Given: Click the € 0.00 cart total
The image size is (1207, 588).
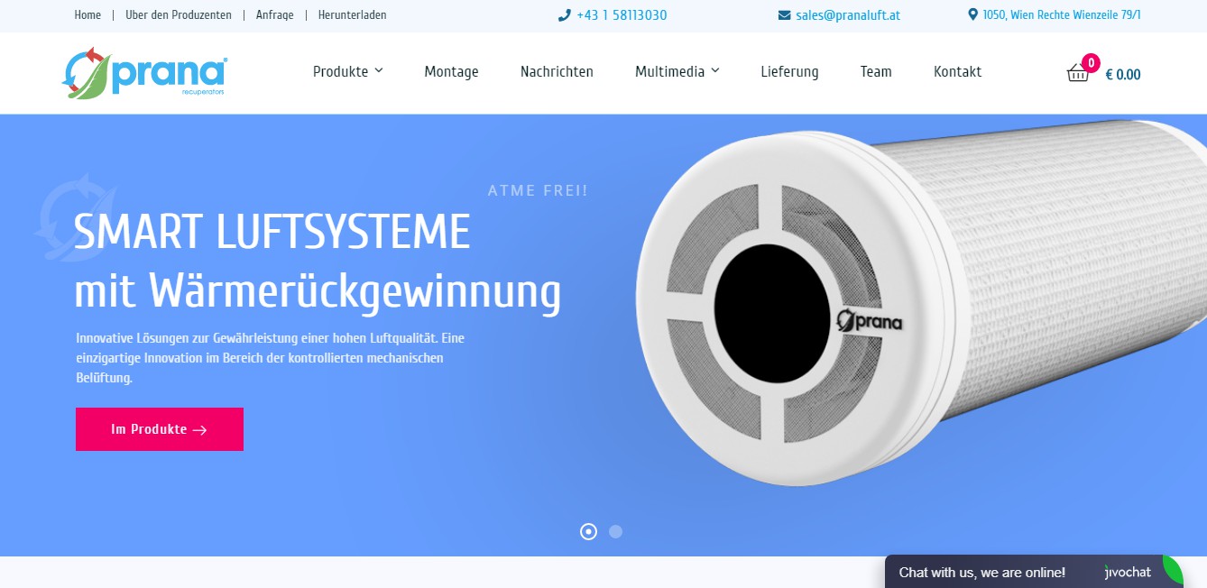Looking at the screenshot, I should (x=1123, y=75).
